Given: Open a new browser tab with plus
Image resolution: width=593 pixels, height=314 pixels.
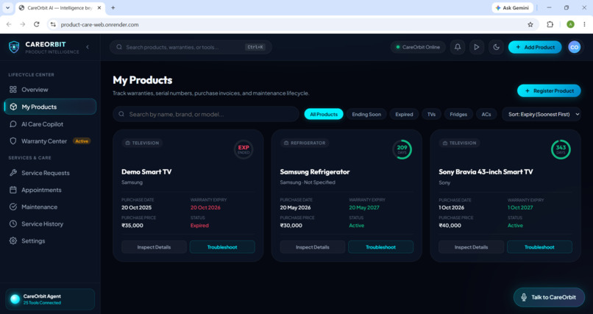Looking at the screenshot, I should pyautogui.click(x=113, y=7).
